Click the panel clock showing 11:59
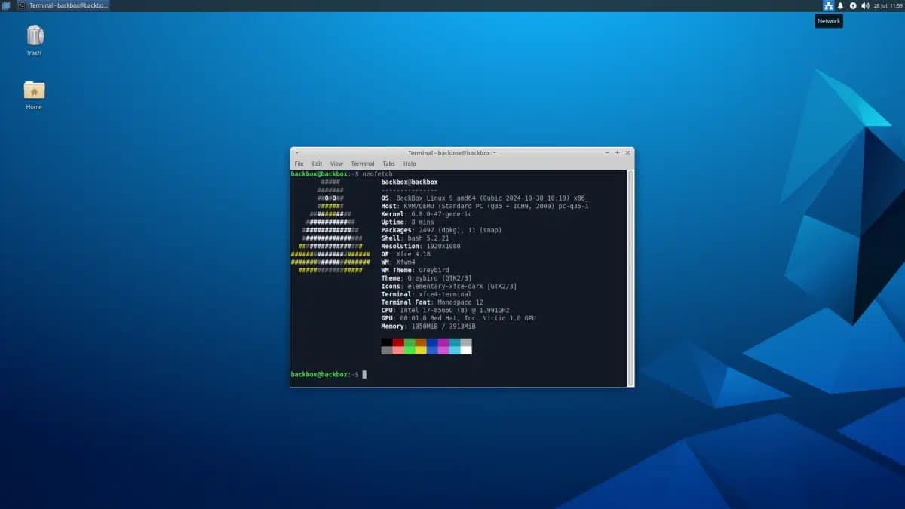The image size is (905, 509). 887,5
